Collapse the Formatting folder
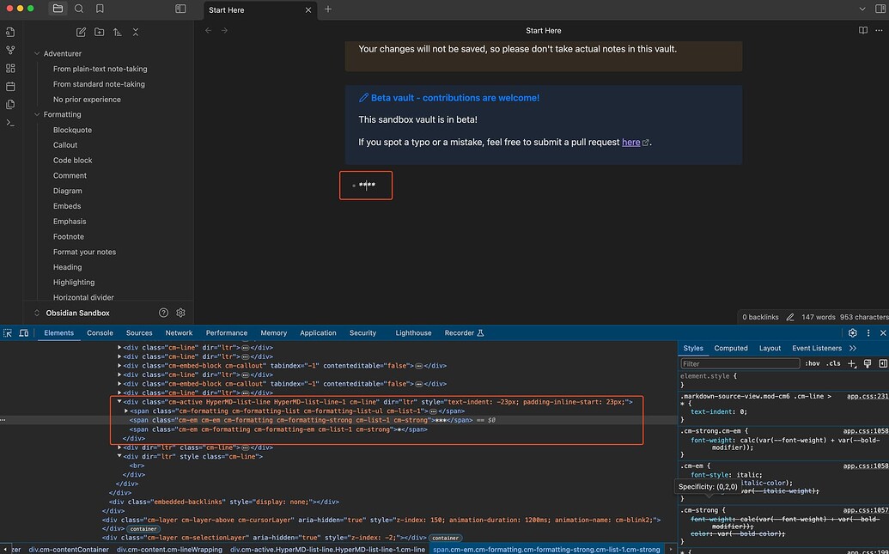889x554 pixels. 37,114
